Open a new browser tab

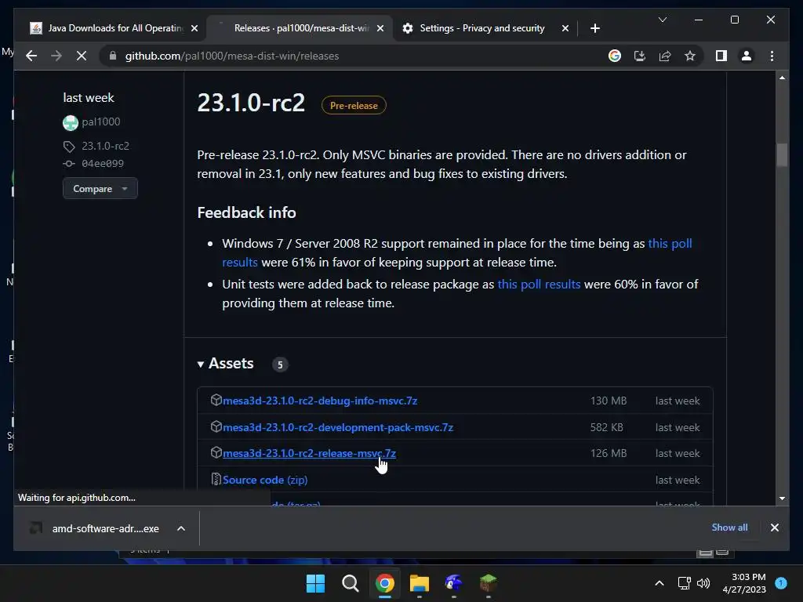pyautogui.click(x=594, y=28)
